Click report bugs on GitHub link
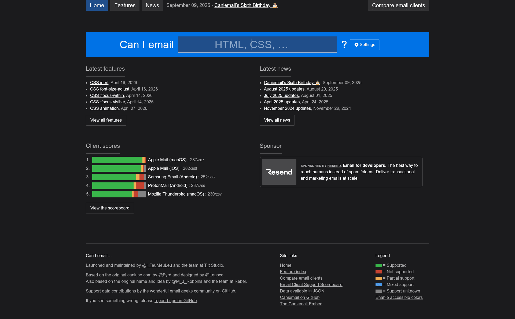Screen dimensions: 515x319 175,301
